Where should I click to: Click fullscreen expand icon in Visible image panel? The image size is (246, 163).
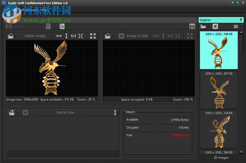click(93, 36)
